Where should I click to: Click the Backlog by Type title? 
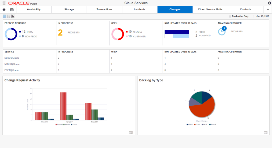click(x=151, y=80)
